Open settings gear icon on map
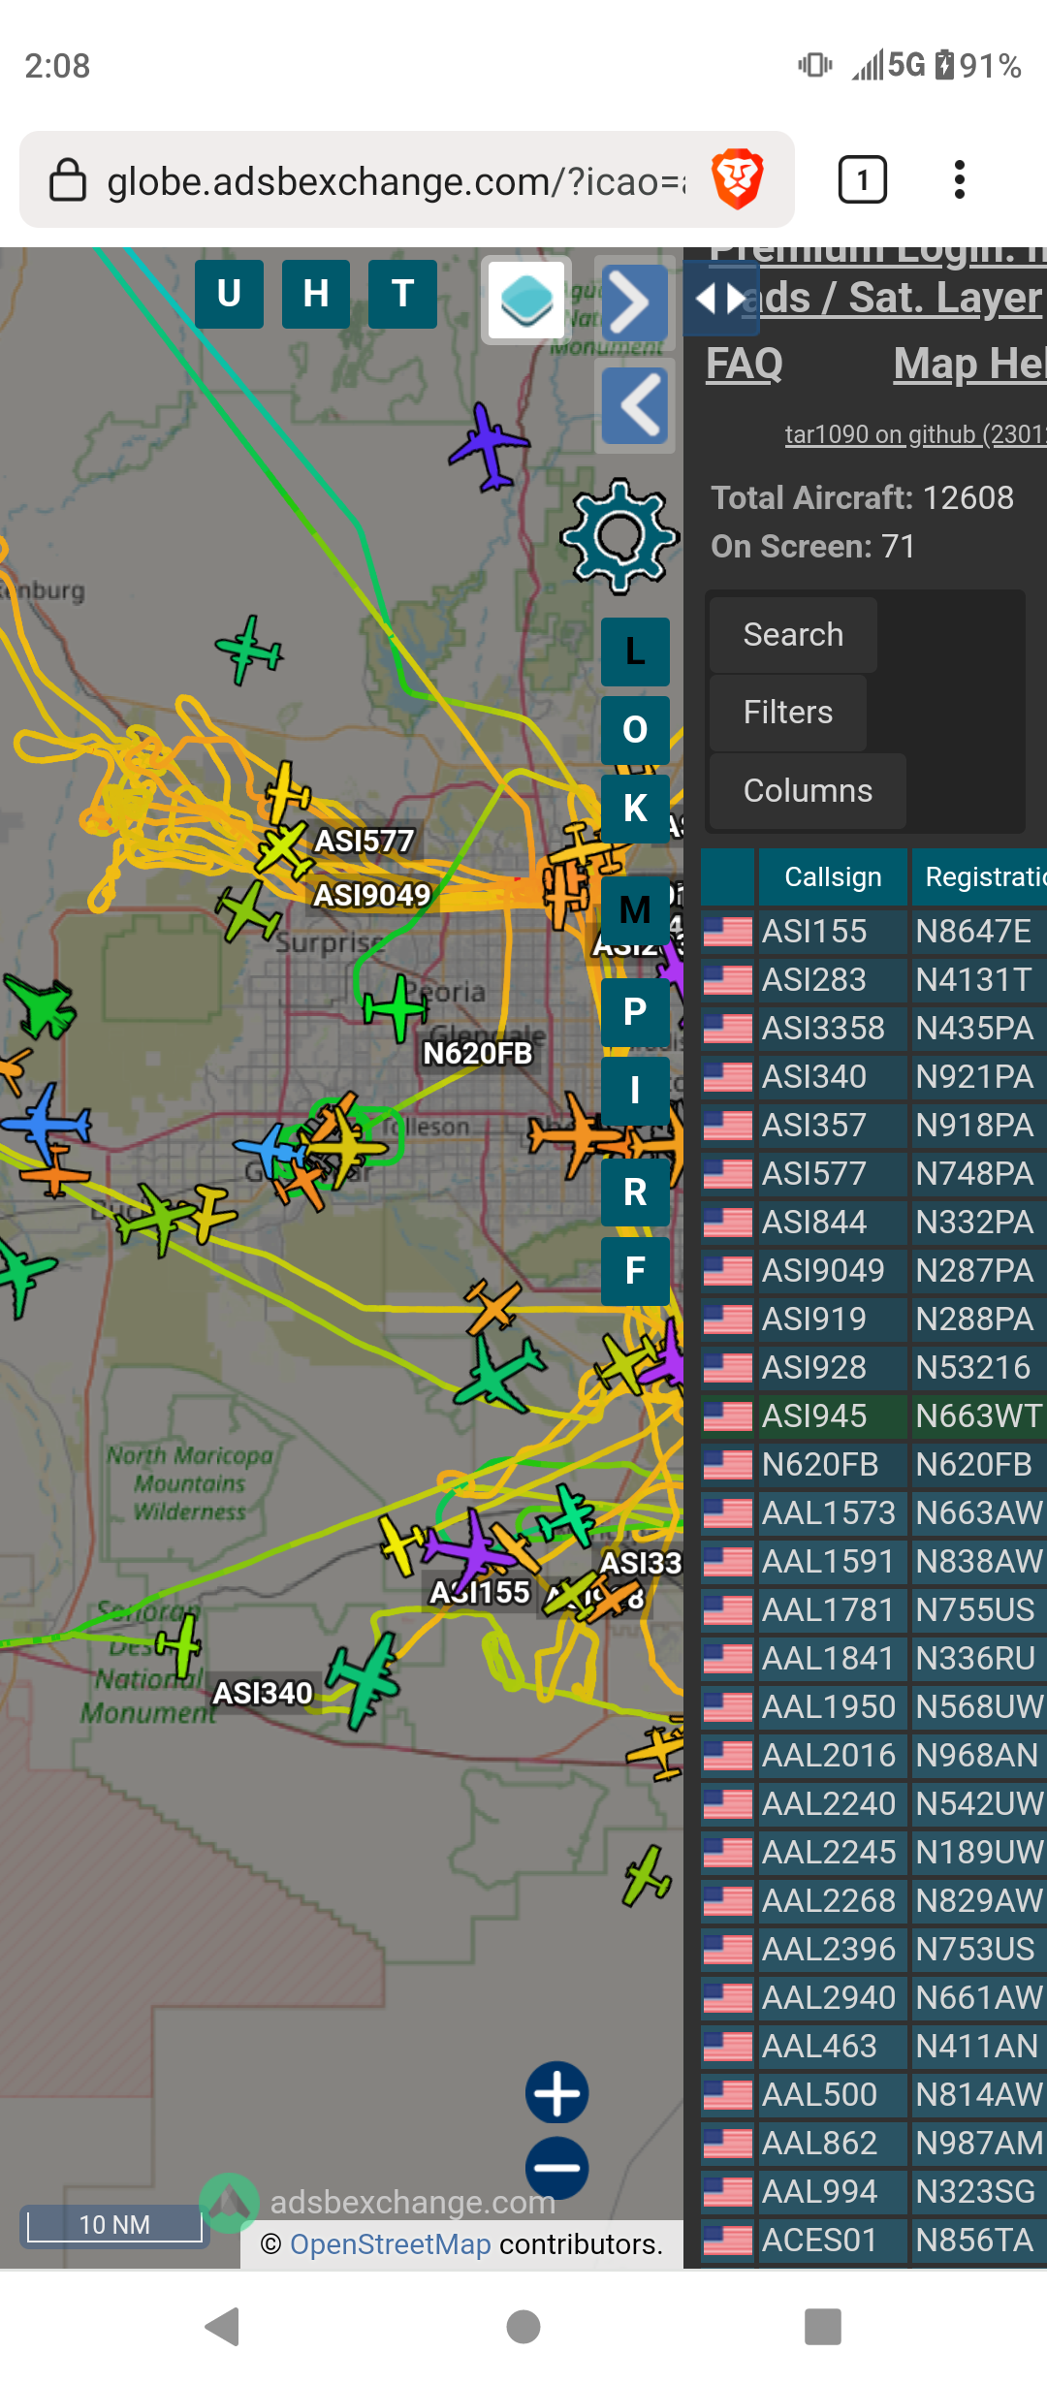This screenshot has height=2385, width=1047. (x=620, y=536)
